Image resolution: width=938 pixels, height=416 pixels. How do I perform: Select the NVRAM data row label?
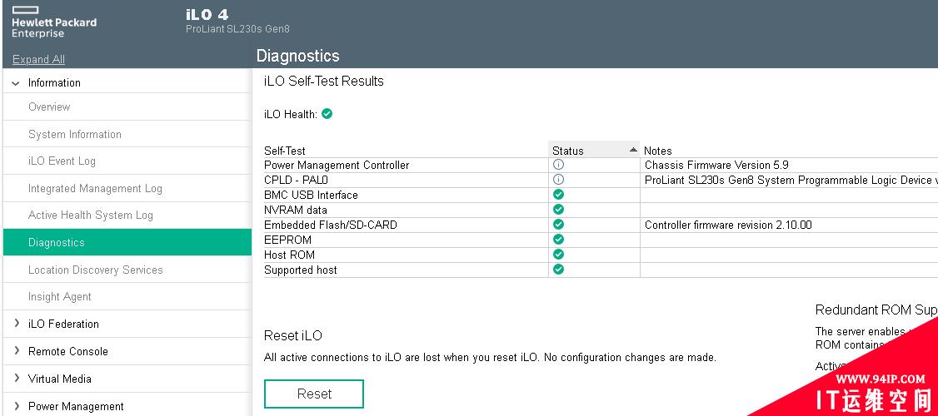click(296, 210)
